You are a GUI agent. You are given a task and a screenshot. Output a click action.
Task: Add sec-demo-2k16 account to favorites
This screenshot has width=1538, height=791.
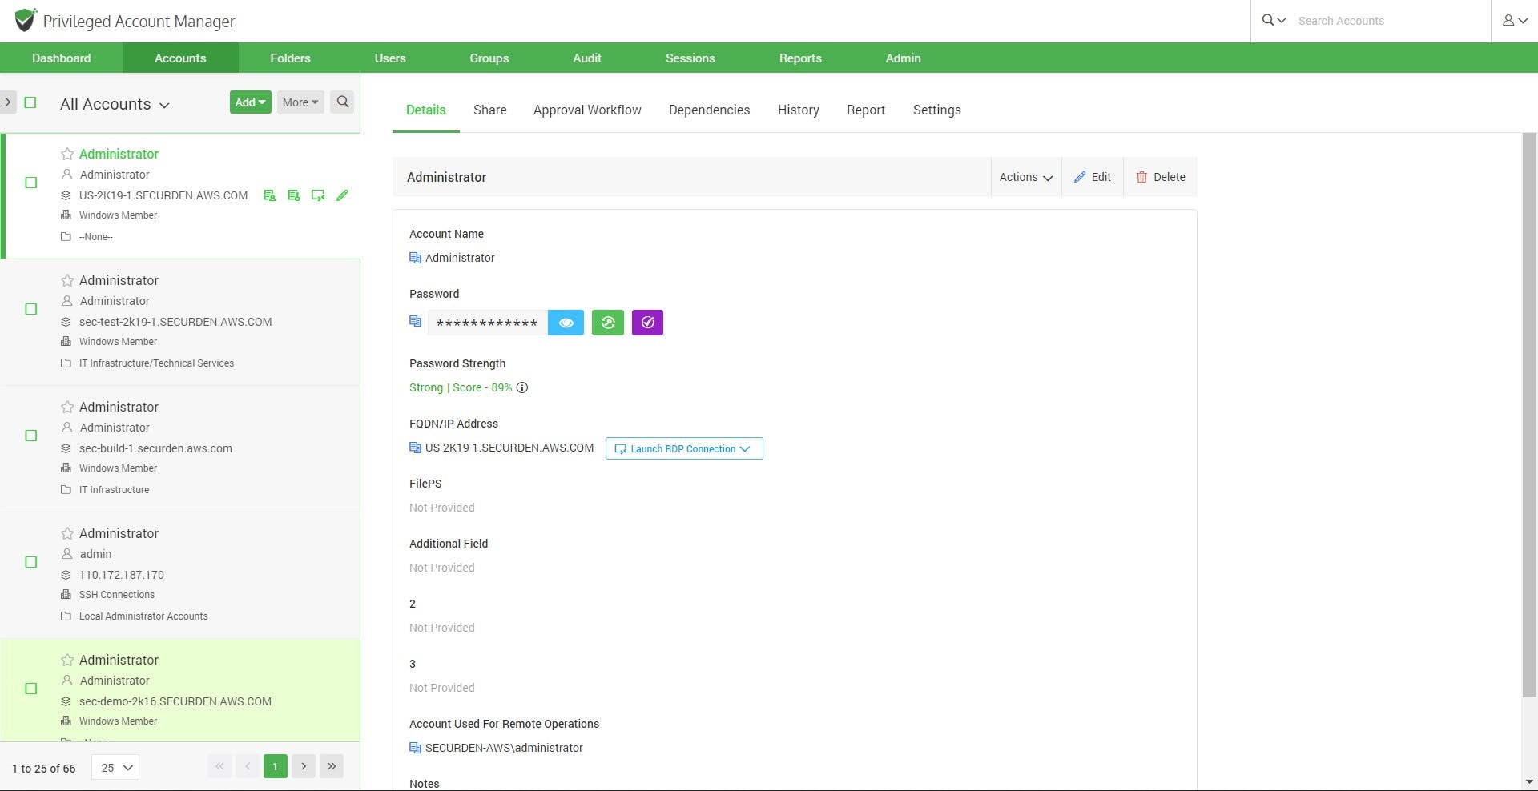point(67,660)
